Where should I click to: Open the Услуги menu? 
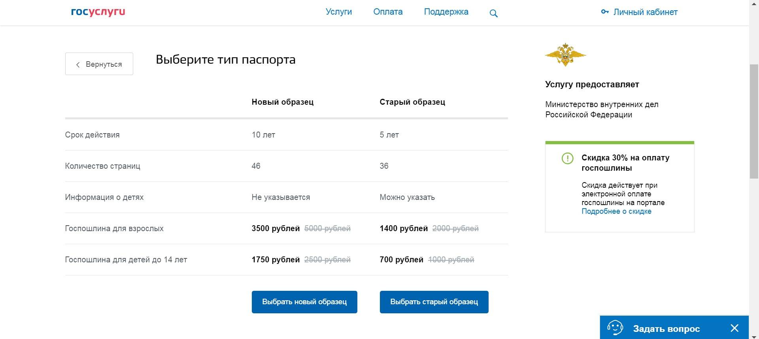click(x=339, y=12)
